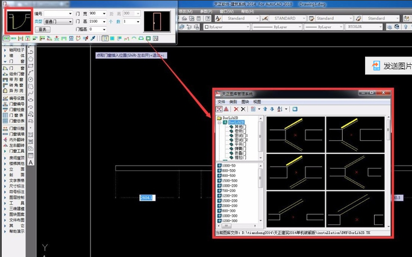Click 编号设置 tool in left panel
Screen dimensions: 412x257
click(13, 98)
